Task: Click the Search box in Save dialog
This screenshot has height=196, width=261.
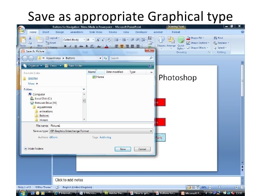Action: 132,58
